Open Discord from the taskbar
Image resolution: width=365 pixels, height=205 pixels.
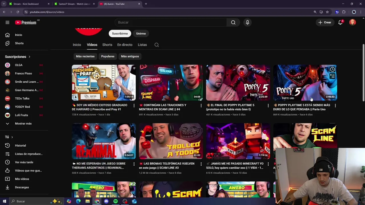click(x=106, y=201)
